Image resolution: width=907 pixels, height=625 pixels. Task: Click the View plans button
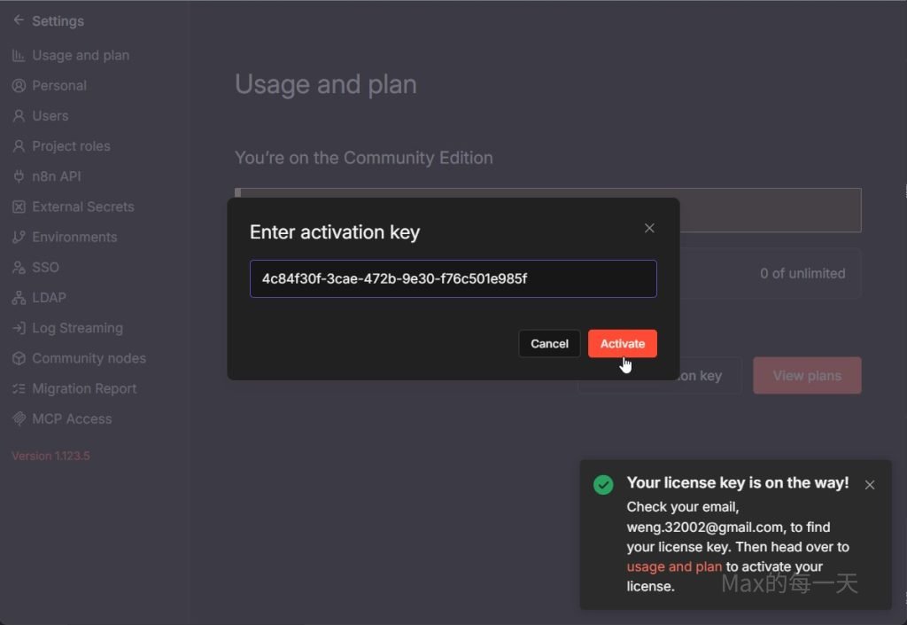tap(806, 376)
